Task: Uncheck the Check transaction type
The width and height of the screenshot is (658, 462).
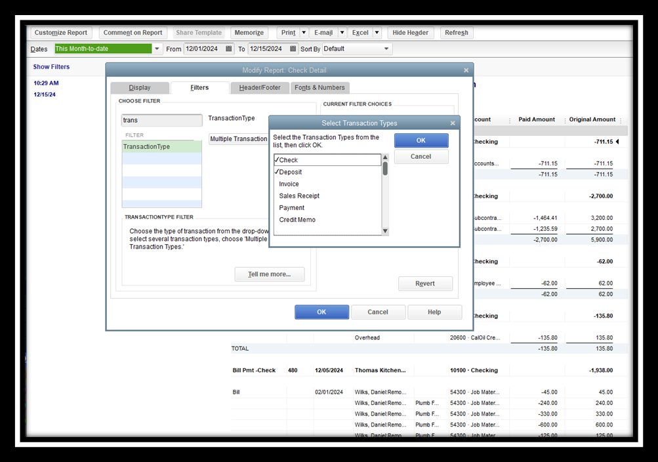Action: tap(289, 160)
